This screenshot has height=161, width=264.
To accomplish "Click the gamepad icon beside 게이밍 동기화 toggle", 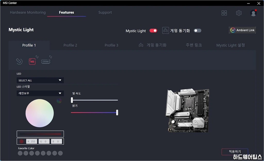I will pos(166,30).
